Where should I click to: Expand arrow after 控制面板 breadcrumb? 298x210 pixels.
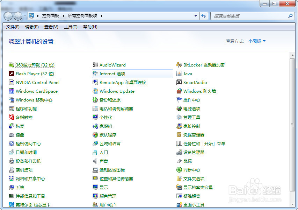(64, 16)
